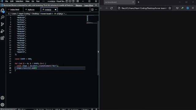Open the Explorer view in the activity bar
This screenshot has height=110, width=196.
click(x=2, y=11)
